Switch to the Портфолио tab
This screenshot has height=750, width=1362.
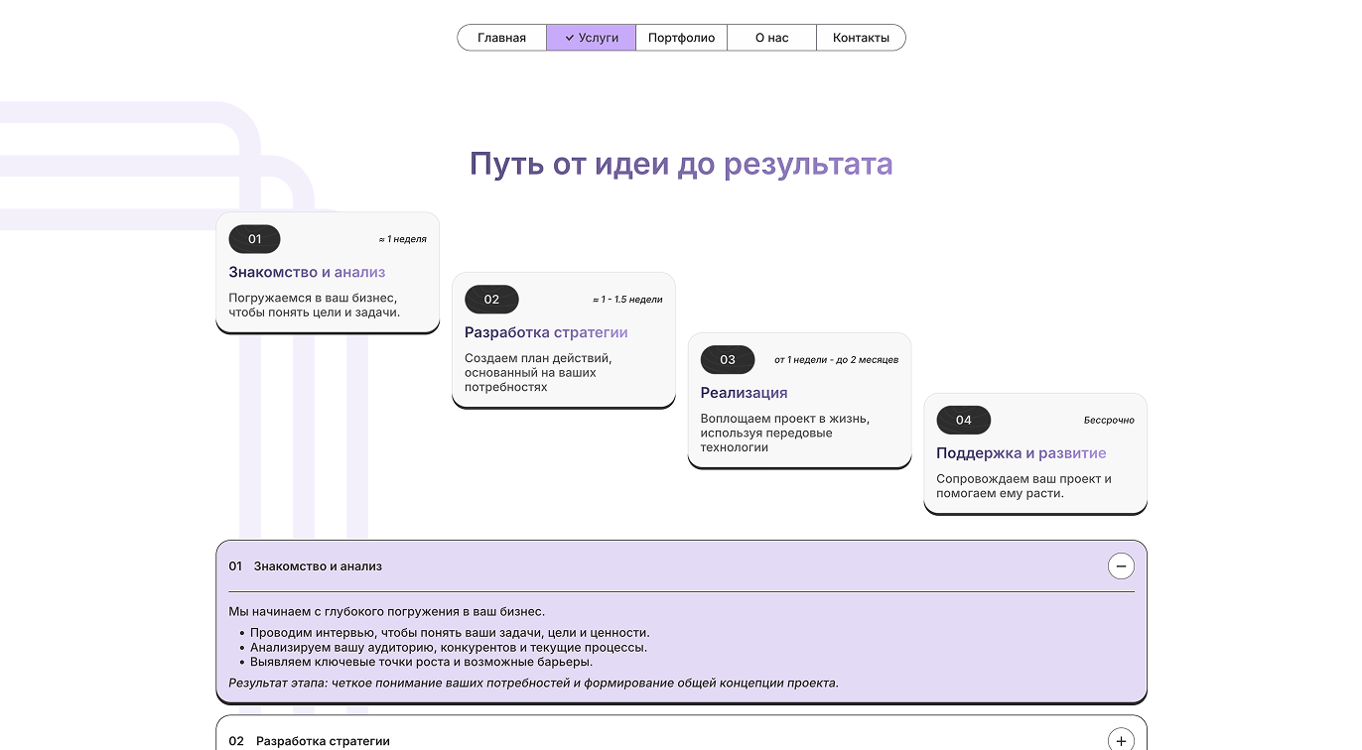coord(681,37)
